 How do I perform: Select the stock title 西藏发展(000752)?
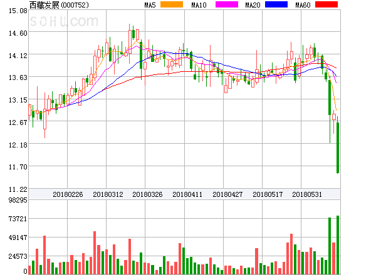[x=59, y=5]
